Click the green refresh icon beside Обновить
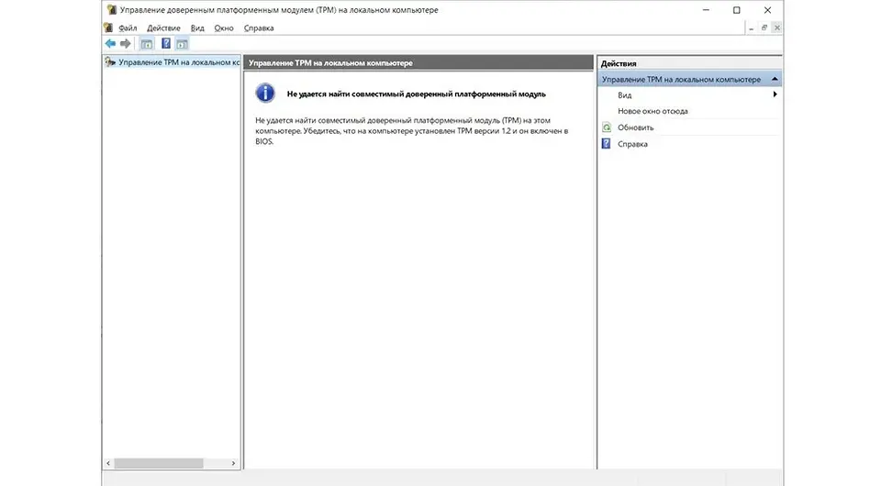The image size is (881, 486). (x=607, y=127)
